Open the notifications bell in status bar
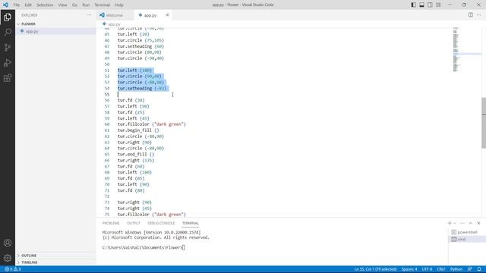The width and height of the screenshot is (486, 273). click(x=479, y=269)
